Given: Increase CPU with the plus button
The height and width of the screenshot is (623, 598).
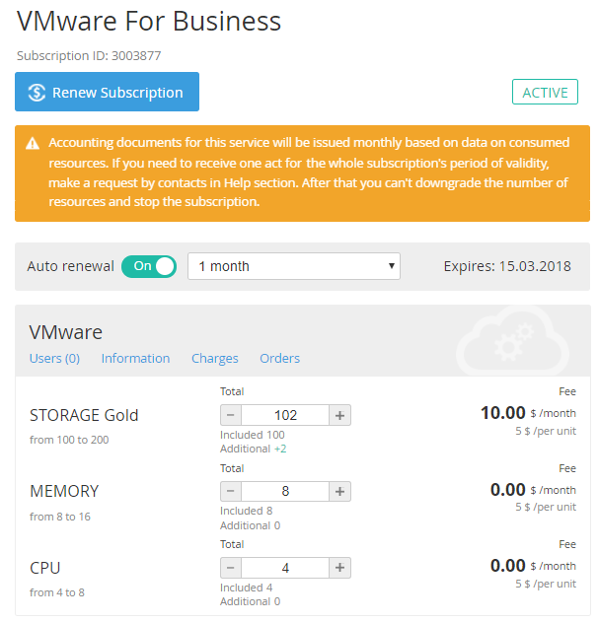Looking at the screenshot, I should pyautogui.click(x=339, y=567).
